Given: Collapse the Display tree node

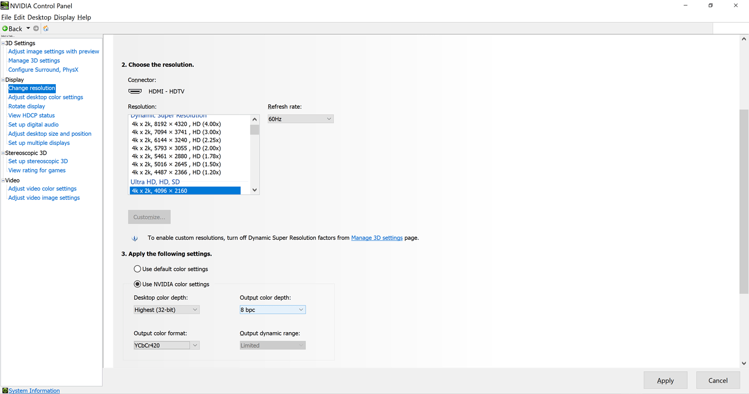Looking at the screenshot, I should coord(3,80).
